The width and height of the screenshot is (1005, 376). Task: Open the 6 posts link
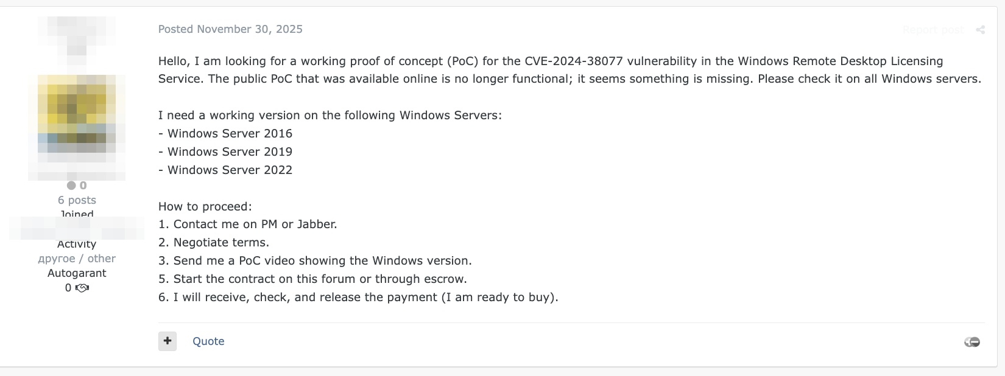[x=77, y=200]
